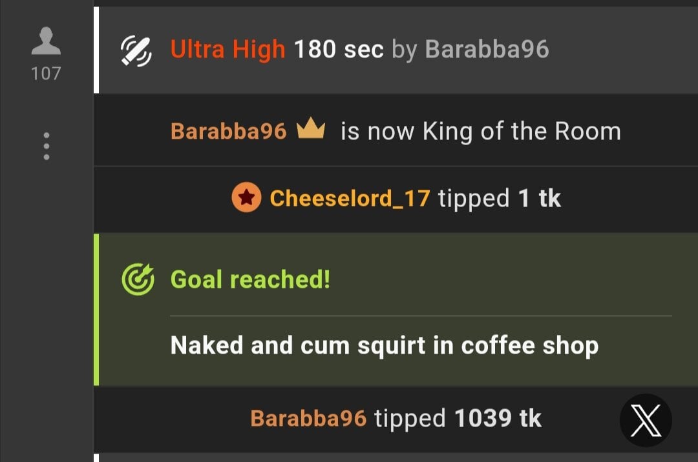This screenshot has height=462, width=698.
Task: Click the green accent bar on goal message
Action: 96,310
